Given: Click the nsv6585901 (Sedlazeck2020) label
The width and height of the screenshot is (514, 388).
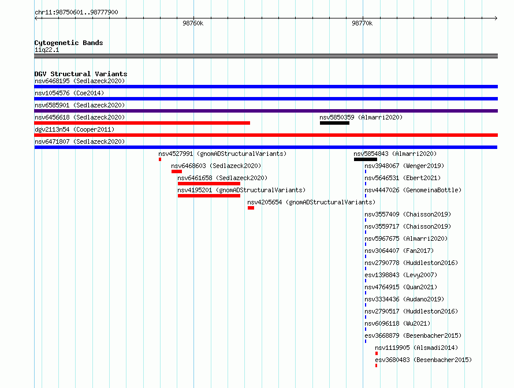Looking at the screenshot, I should point(80,105).
